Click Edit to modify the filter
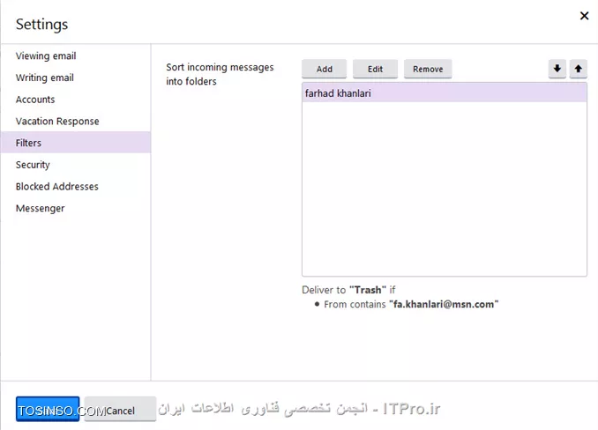 point(375,69)
